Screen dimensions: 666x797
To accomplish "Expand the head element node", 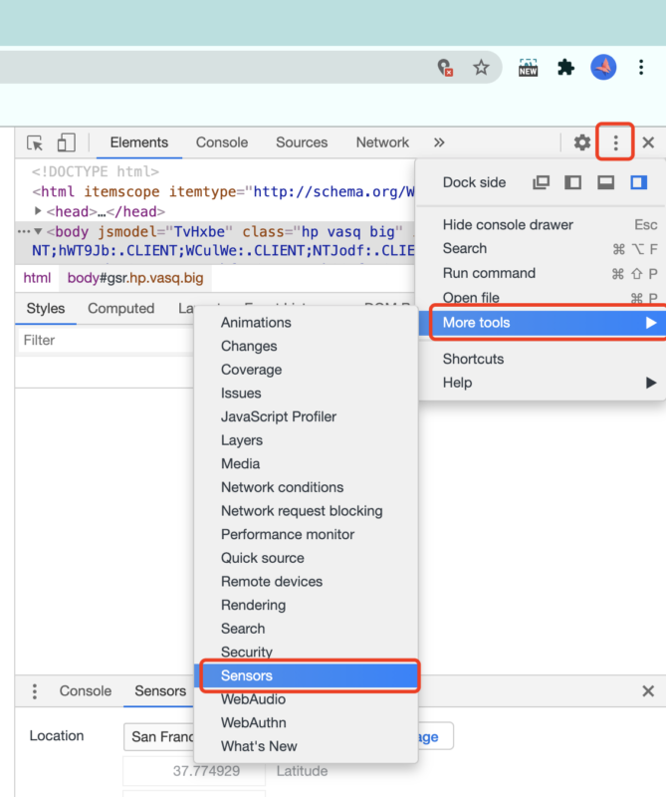I will coord(38,211).
